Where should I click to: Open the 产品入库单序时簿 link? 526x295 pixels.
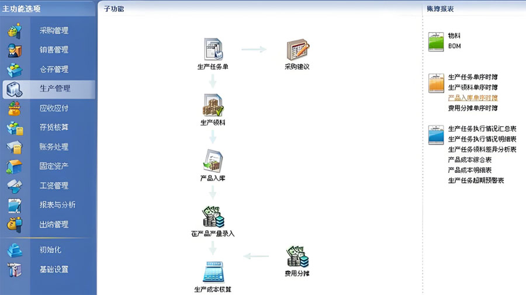pyautogui.click(x=472, y=98)
